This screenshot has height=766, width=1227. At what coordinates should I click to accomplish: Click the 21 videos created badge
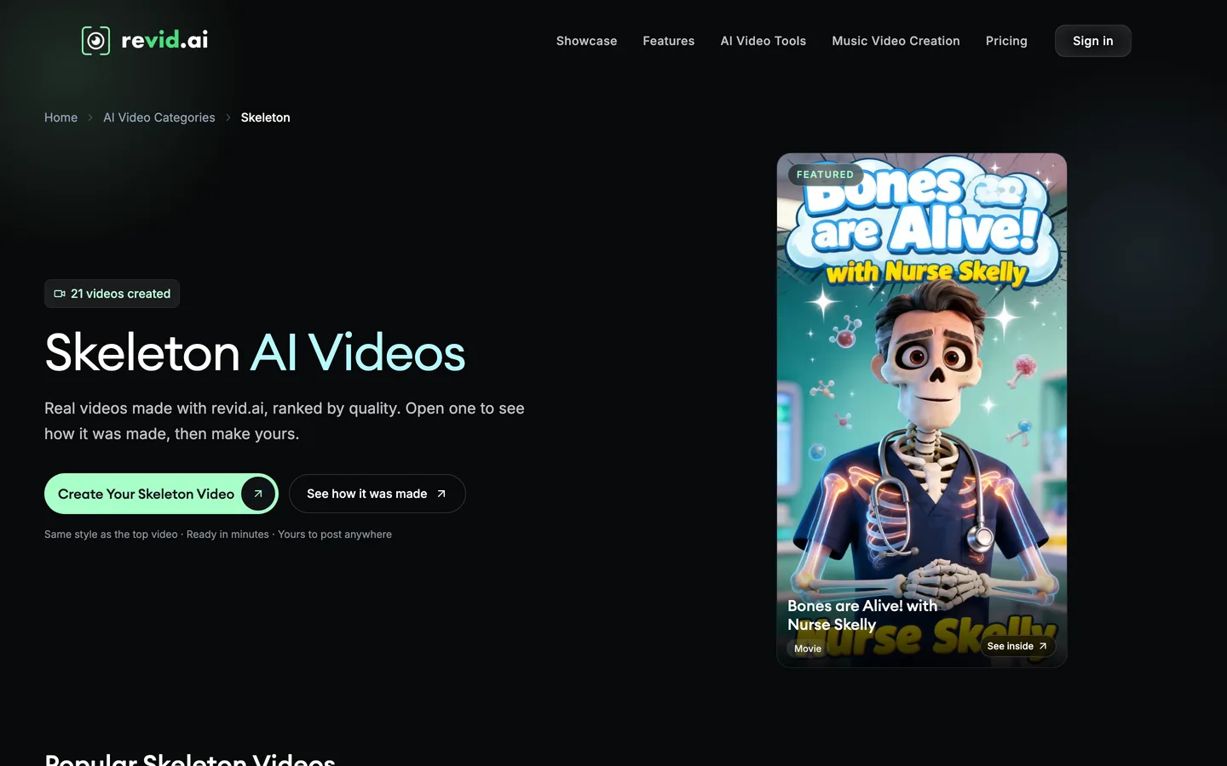112,294
